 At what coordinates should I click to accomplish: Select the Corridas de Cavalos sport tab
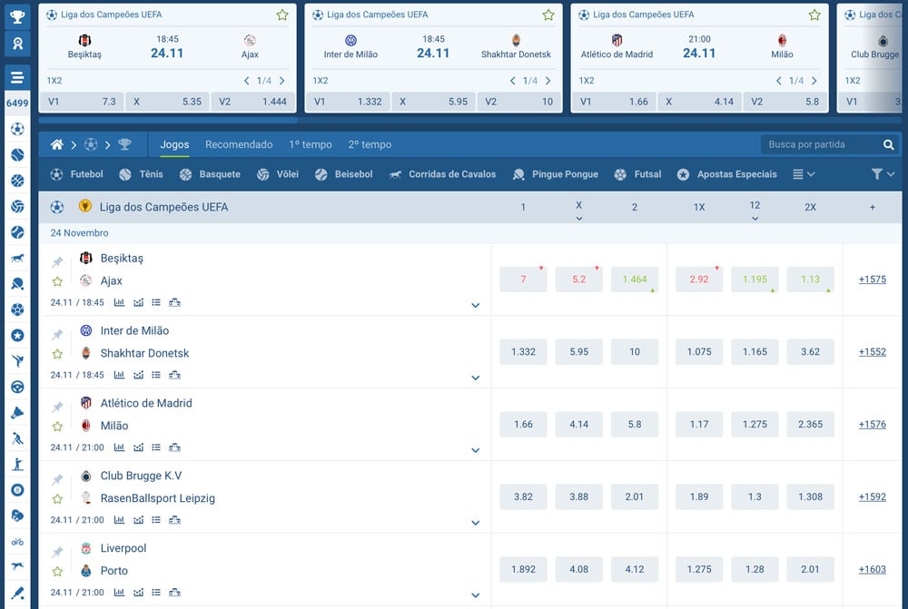click(x=442, y=174)
